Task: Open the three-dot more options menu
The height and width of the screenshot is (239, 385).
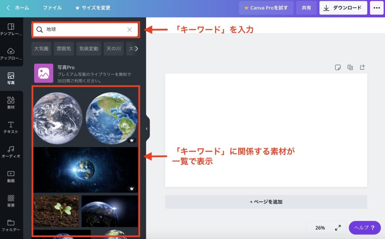Action: pos(377,8)
